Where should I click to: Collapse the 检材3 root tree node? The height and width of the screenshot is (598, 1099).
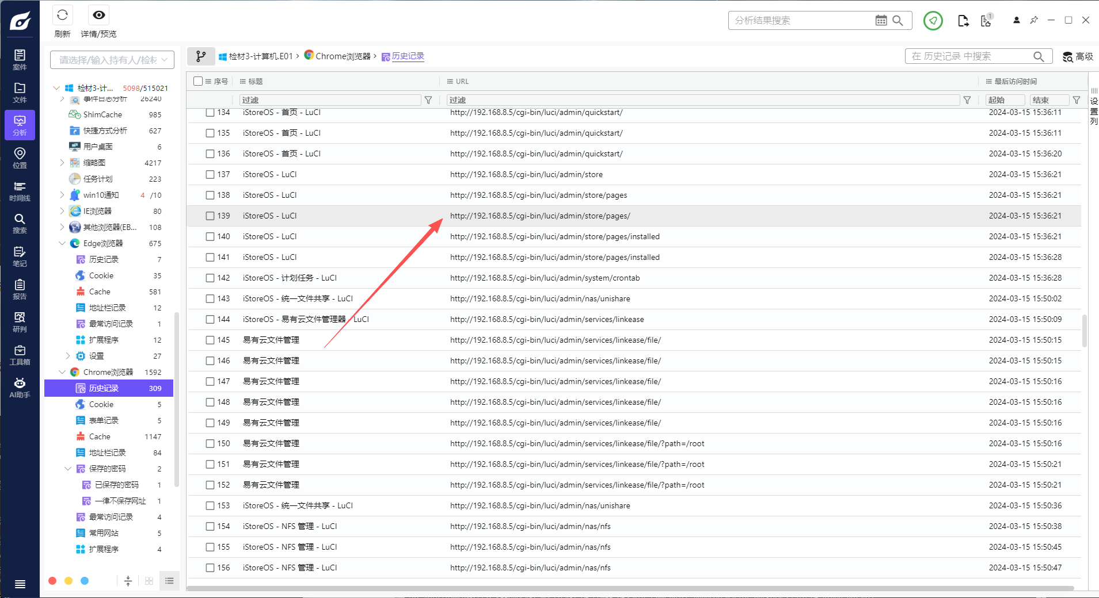click(x=56, y=88)
